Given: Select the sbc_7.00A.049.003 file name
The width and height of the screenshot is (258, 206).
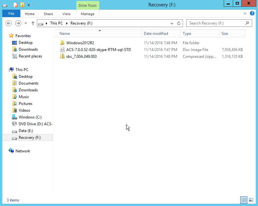Looking at the screenshot, I should pos(81,57).
